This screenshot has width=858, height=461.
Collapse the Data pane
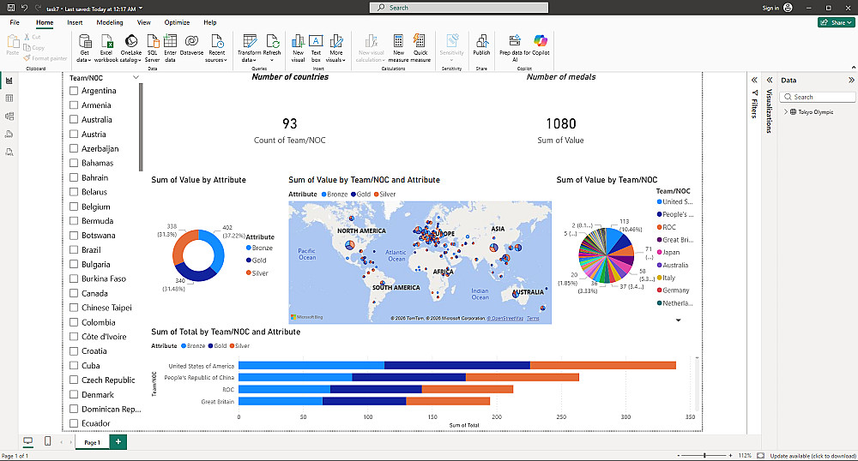[851, 80]
